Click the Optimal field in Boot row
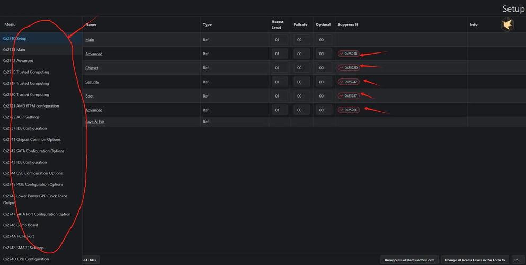The image size is (526, 265). click(x=323, y=96)
